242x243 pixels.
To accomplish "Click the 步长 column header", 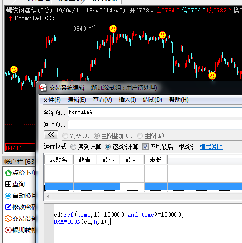I will coord(156,160).
